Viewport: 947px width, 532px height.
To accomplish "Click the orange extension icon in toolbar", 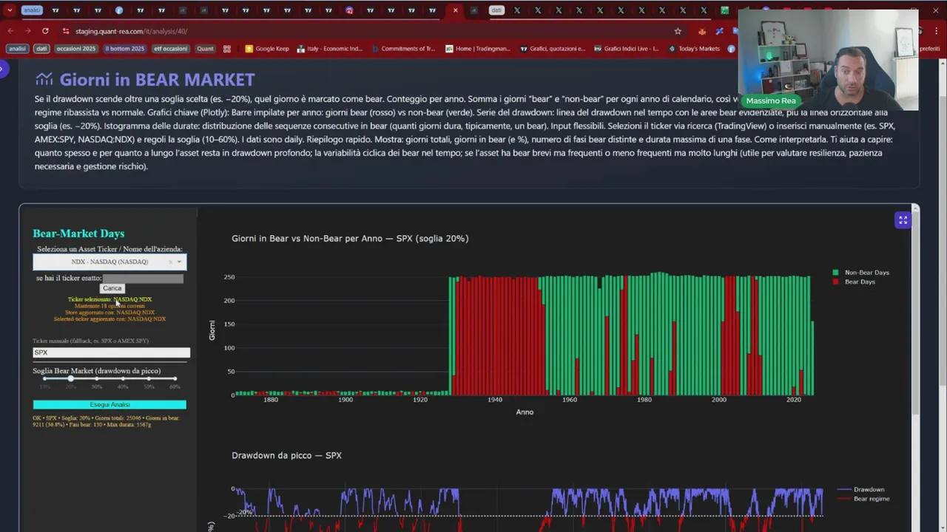I will pyautogui.click(x=702, y=31).
